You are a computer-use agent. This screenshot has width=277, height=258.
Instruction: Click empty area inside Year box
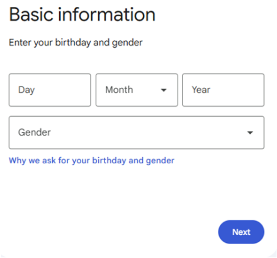(x=237, y=90)
